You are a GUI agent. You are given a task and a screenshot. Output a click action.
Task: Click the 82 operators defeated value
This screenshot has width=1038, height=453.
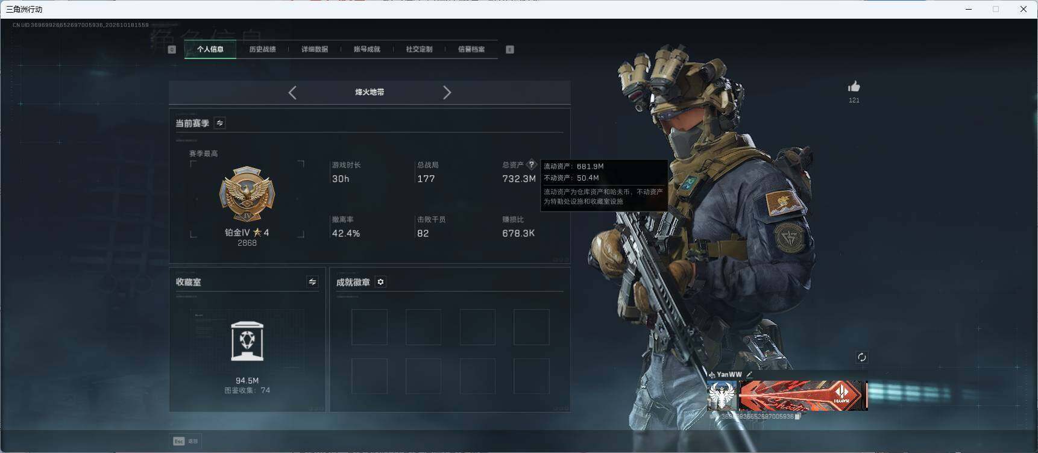click(423, 233)
